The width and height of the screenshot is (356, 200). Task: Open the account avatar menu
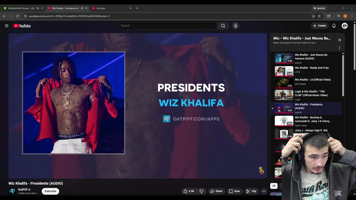[x=345, y=26]
